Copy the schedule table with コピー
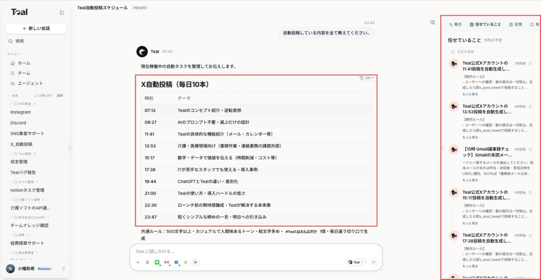The image size is (541, 280). (367, 78)
